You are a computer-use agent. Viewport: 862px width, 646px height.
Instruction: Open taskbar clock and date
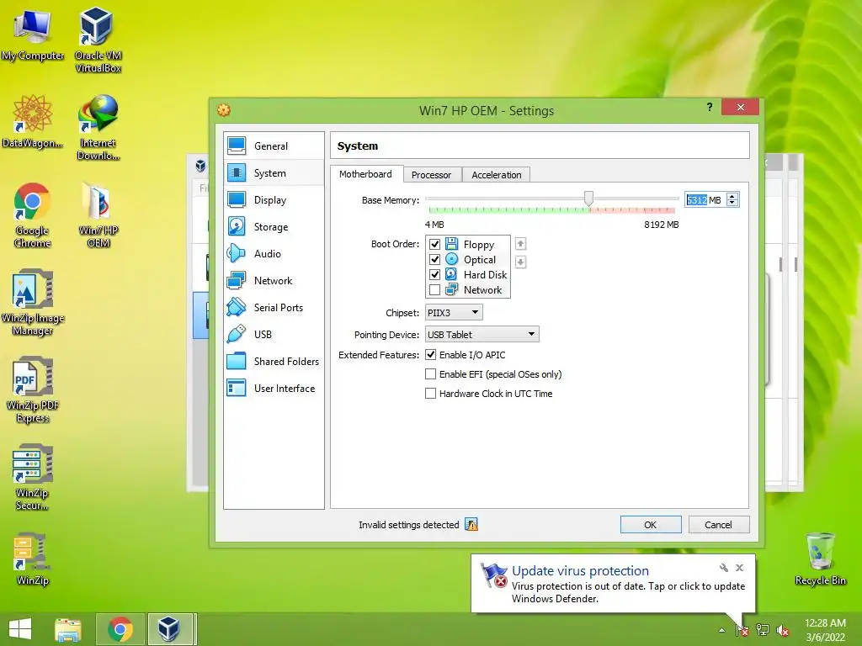(x=825, y=630)
